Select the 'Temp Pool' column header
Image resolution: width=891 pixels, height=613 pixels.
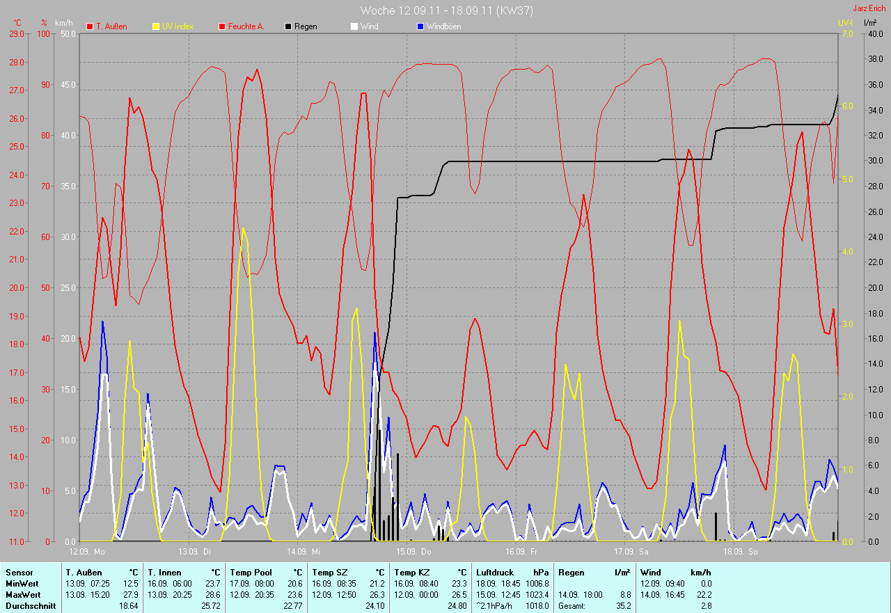pyautogui.click(x=251, y=572)
